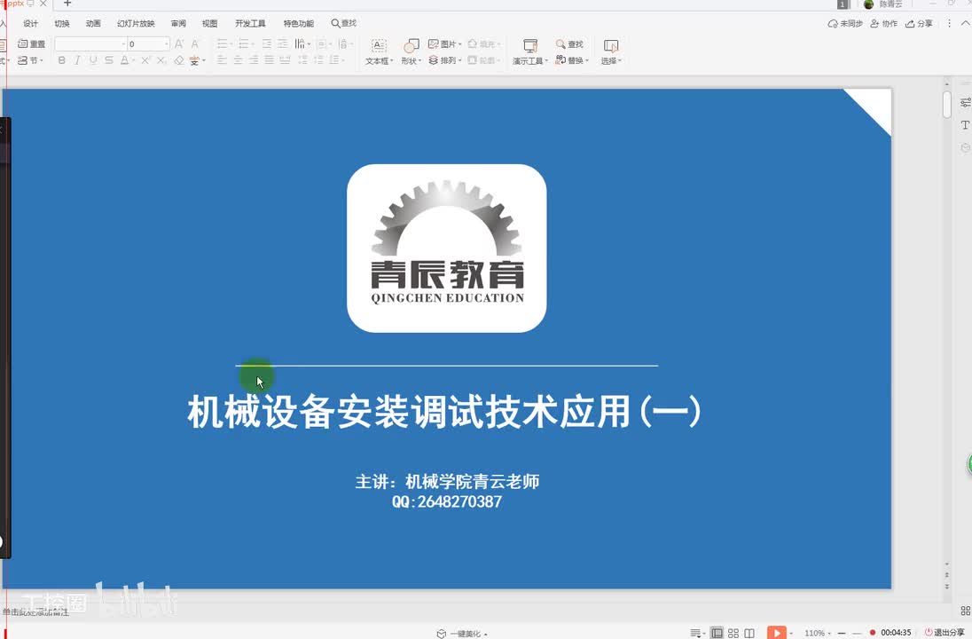The width and height of the screenshot is (972, 639).
Task: Open the 审阅 (Review) ribbon tab
Action: coord(178,24)
